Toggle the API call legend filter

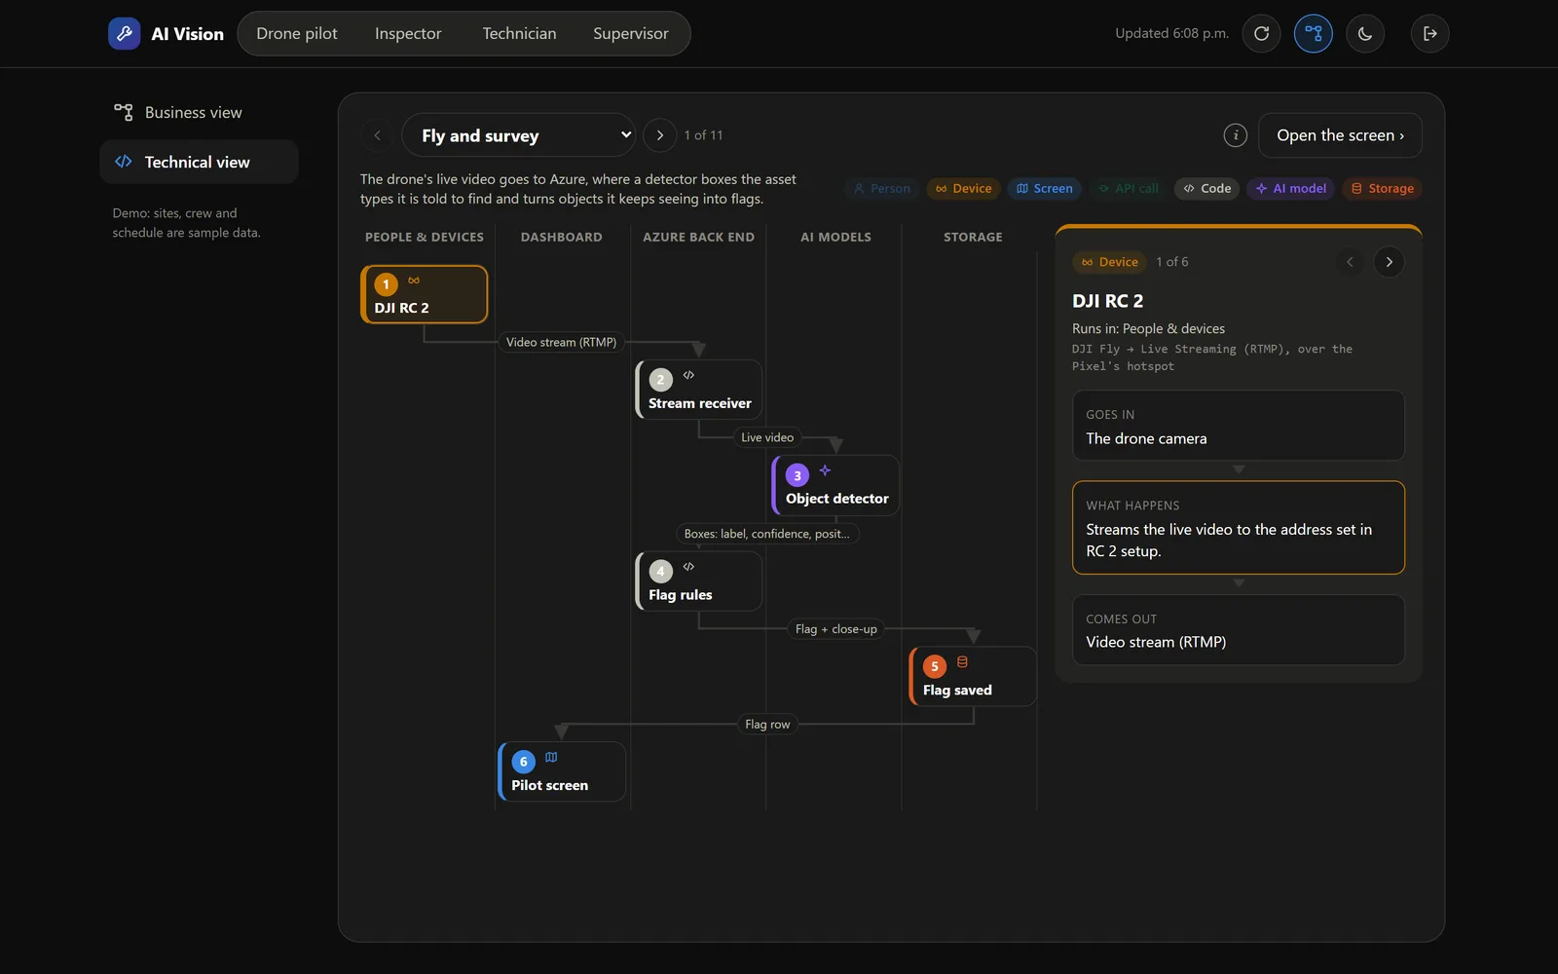pyautogui.click(x=1128, y=189)
